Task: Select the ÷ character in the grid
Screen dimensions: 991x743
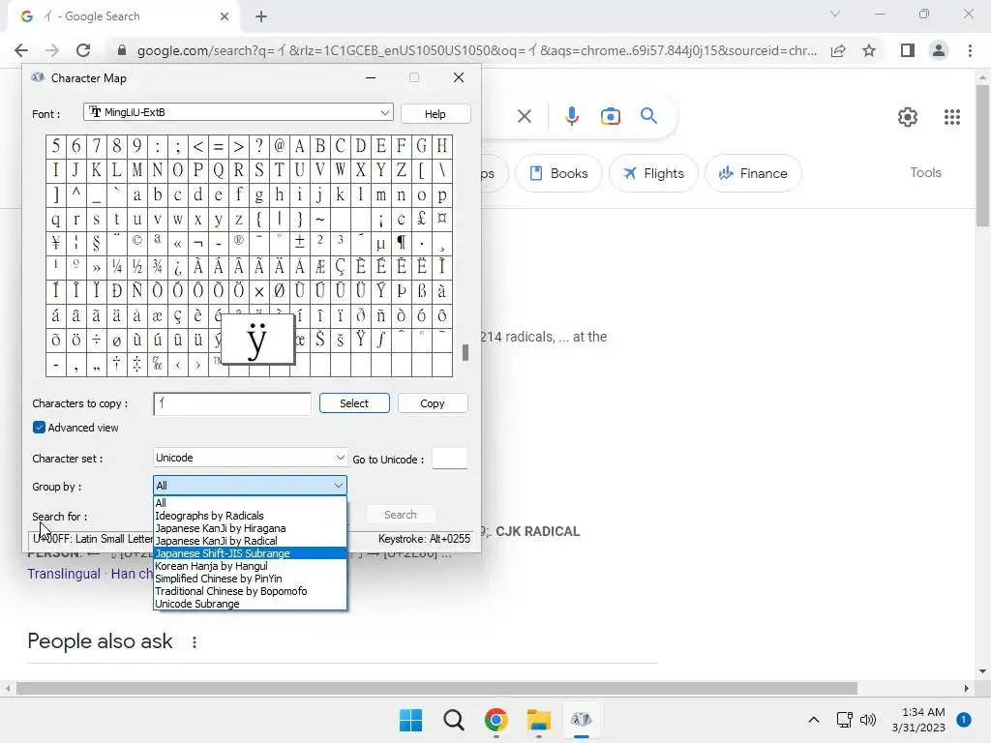Action: coord(96,340)
